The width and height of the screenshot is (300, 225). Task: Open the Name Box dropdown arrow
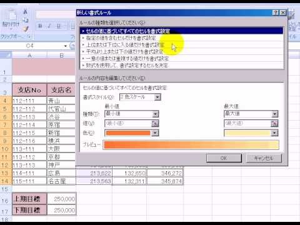click(x=66, y=46)
